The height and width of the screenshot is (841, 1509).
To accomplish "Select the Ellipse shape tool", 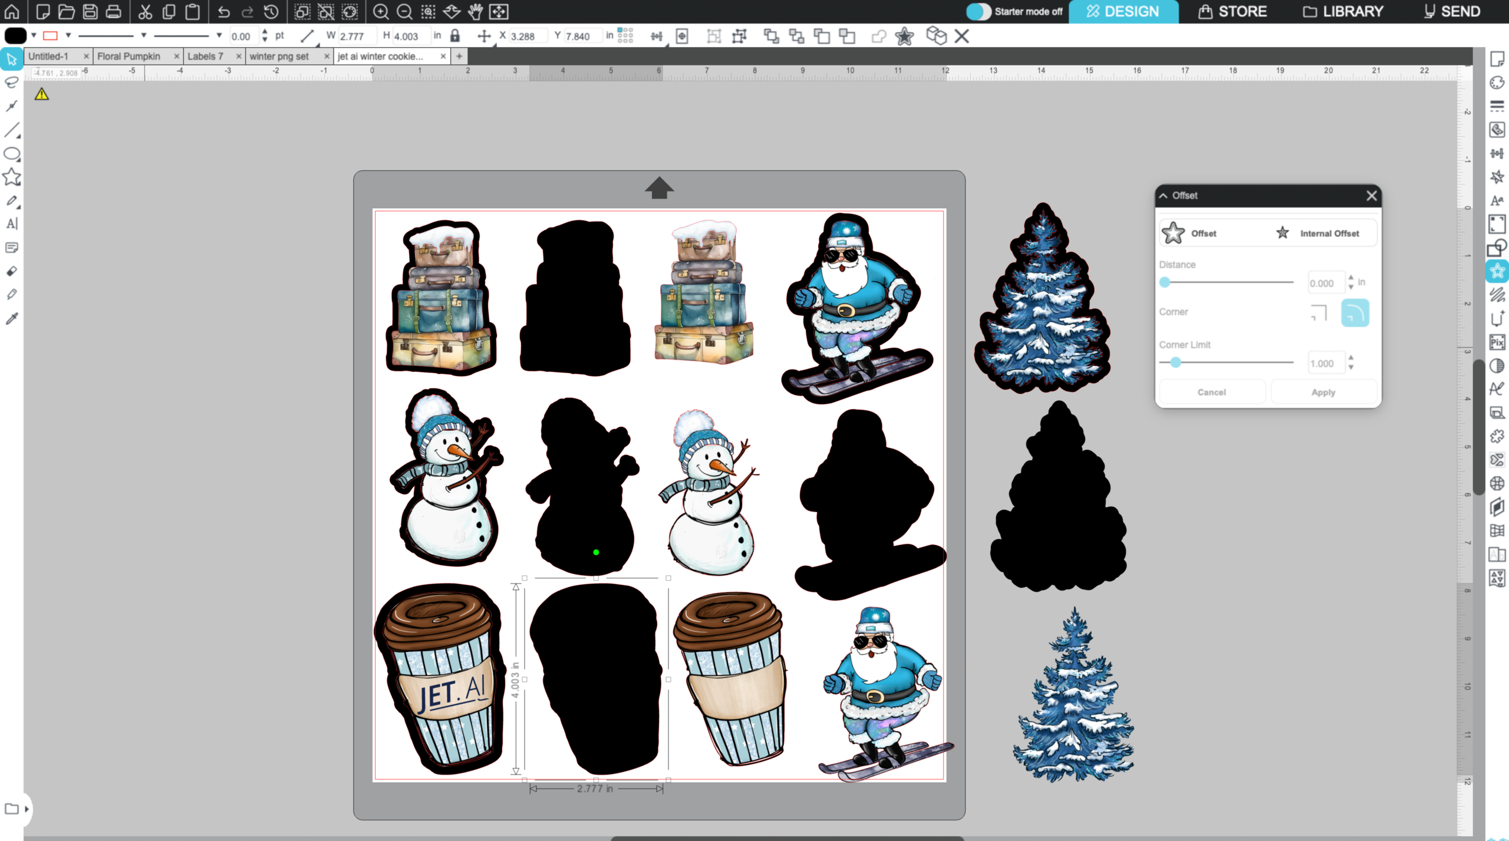I will point(12,154).
